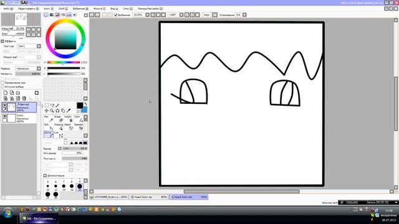This screenshot has width=399, height=224.
Task: Open the Холст menu
Action: pyautogui.click(x=49, y=9)
